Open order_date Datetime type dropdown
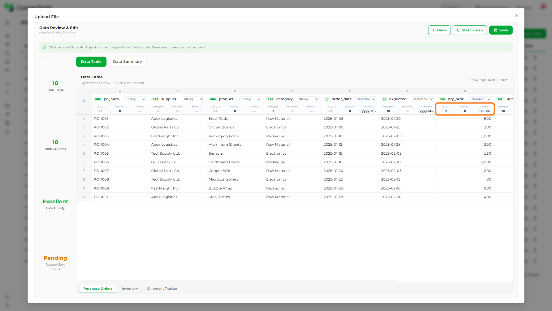 [365, 99]
